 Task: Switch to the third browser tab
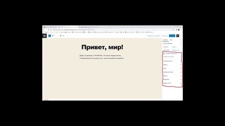click(x=87, y=27)
